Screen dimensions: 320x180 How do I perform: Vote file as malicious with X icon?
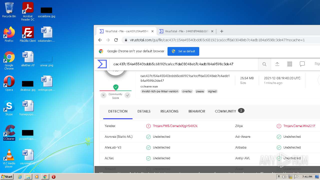pyautogui.click(x=103, y=95)
